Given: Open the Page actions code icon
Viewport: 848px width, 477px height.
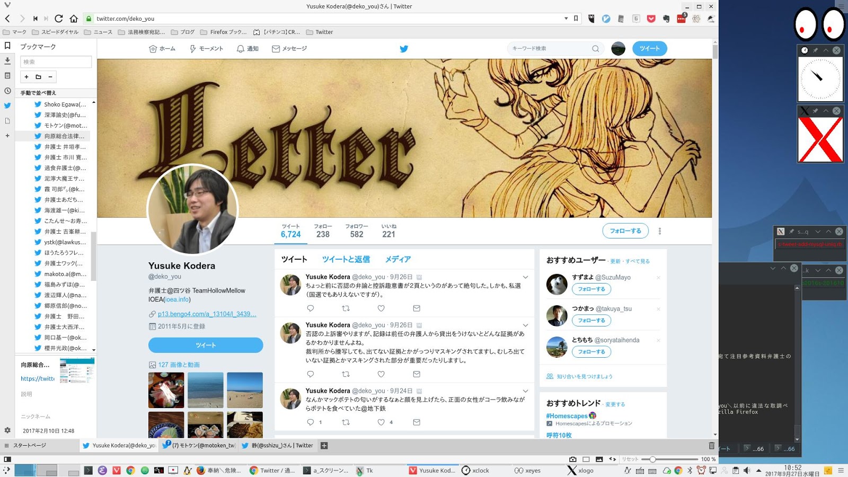Looking at the screenshot, I should point(612,460).
